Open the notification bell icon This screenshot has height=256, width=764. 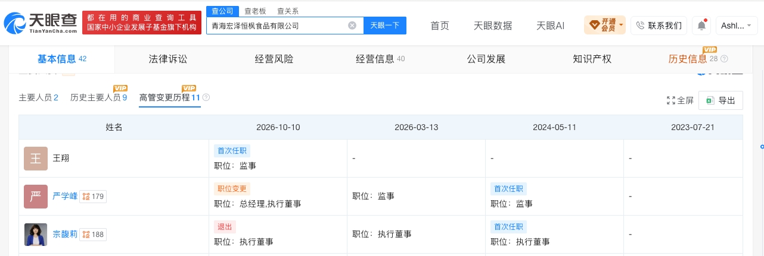[702, 26]
